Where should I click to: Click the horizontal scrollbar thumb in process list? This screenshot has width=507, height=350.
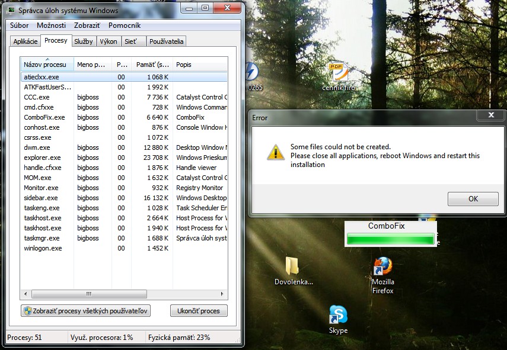click(89, 294)
